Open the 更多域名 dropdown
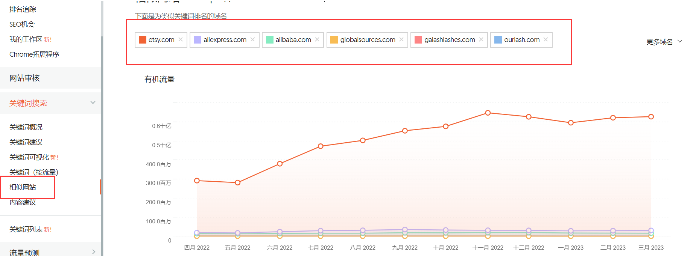The width and height of the screenshot is (699, 256). (664, 42)
